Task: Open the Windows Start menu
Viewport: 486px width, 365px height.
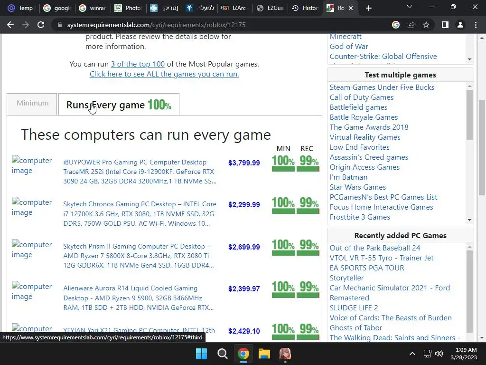Action: coord(201,354)
